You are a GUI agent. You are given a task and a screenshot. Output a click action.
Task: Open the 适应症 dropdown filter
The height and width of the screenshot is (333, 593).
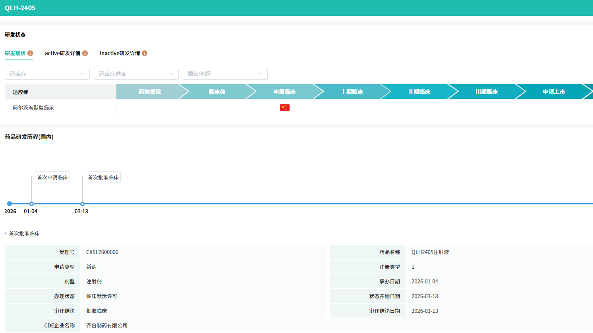[x=47, y=74]
